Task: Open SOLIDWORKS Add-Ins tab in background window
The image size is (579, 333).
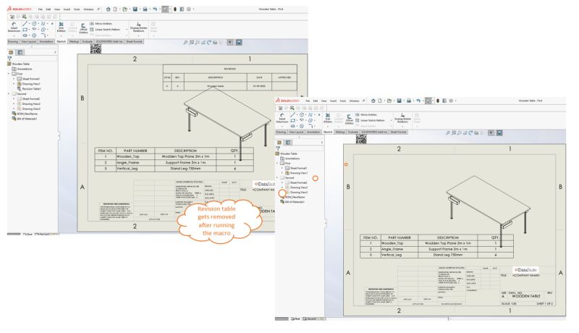Action: click(x=109, y=42)
